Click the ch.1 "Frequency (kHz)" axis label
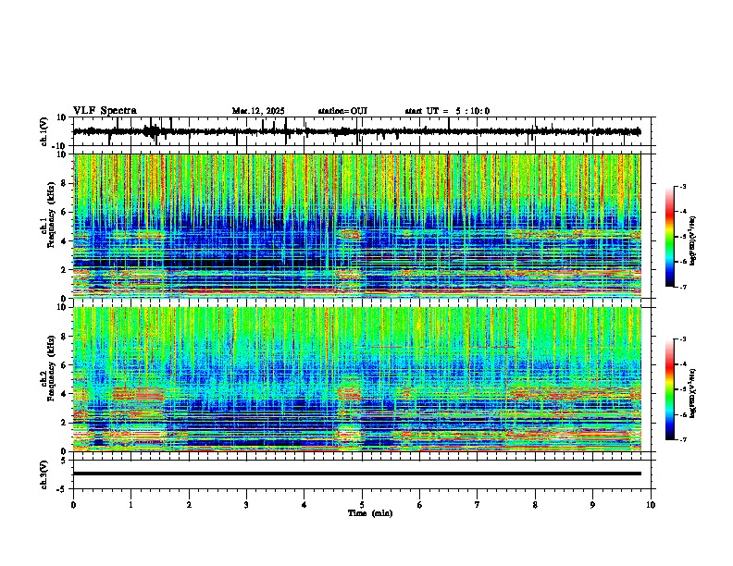The image size is (733, 566). coord(51,215)
